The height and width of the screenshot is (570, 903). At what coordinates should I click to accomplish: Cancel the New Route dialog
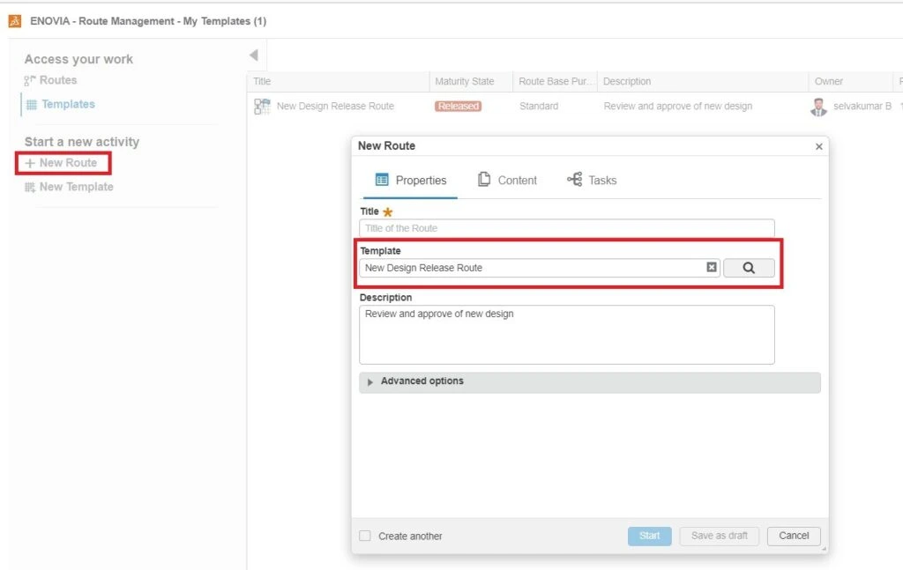794,536
